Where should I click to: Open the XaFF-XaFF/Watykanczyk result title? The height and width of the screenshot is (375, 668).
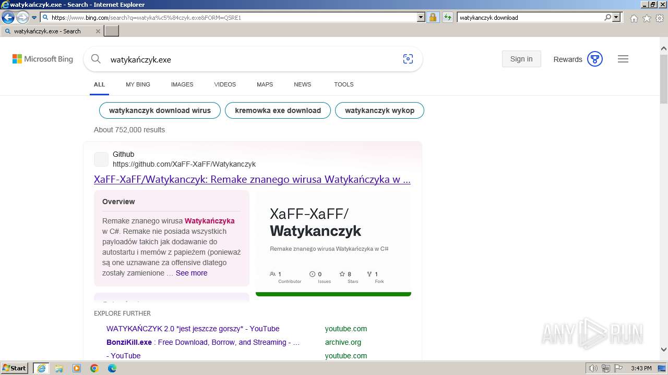(x=252, y=179)
